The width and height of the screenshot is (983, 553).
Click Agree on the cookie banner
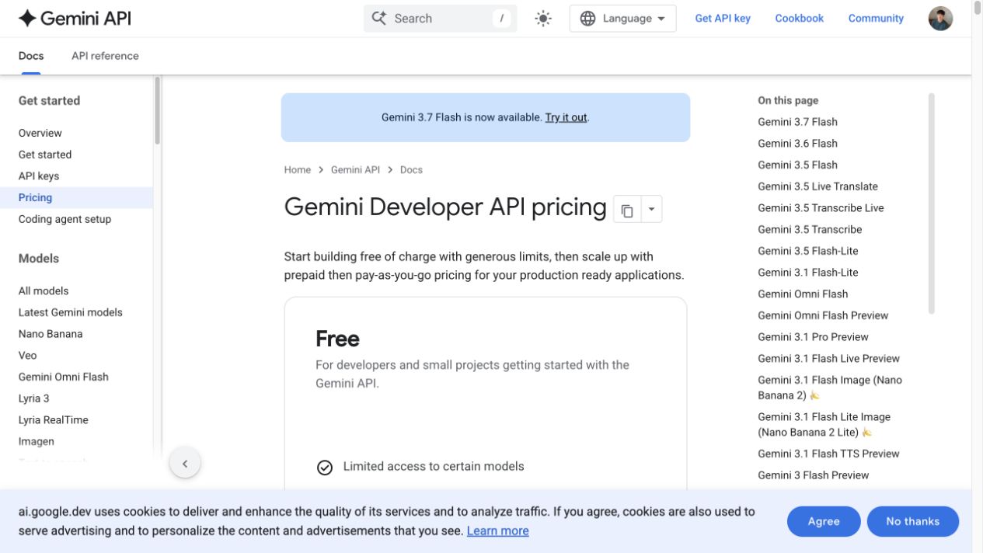(824, 521)
